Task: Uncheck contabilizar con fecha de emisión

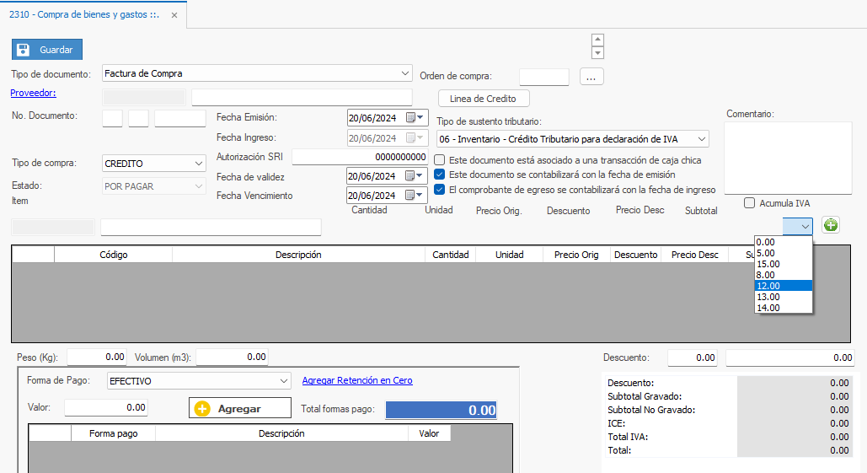Action: click(440, 175)
